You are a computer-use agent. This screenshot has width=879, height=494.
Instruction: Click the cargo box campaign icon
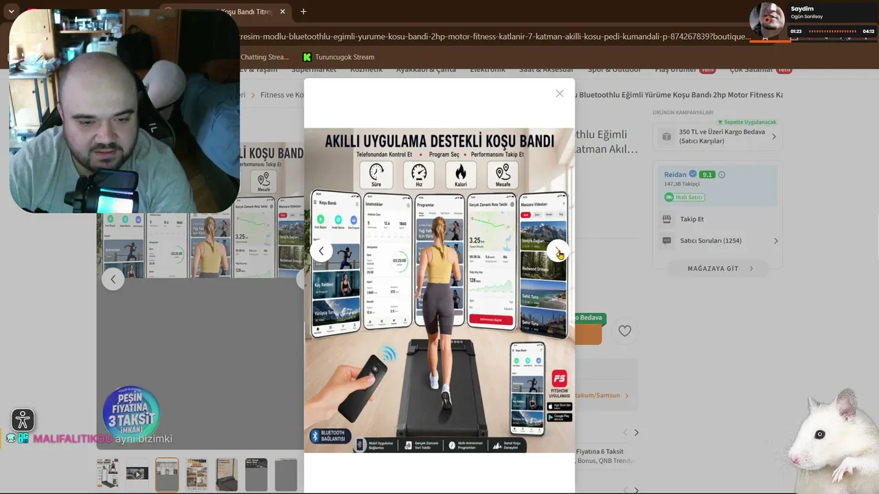pyautogui.click(x=666, y=137)
